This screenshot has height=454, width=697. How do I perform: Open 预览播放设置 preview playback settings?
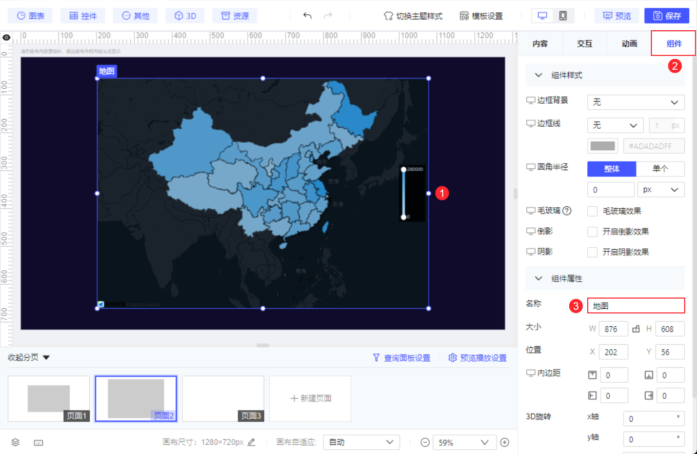[x=477, y=358]
